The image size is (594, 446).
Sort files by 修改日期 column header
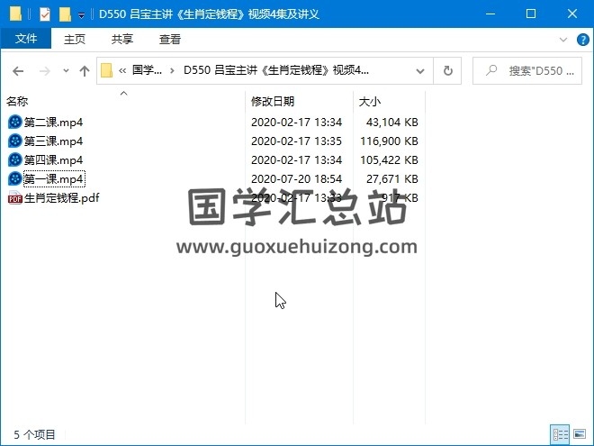pyautogui.click(x=273, y=102)
